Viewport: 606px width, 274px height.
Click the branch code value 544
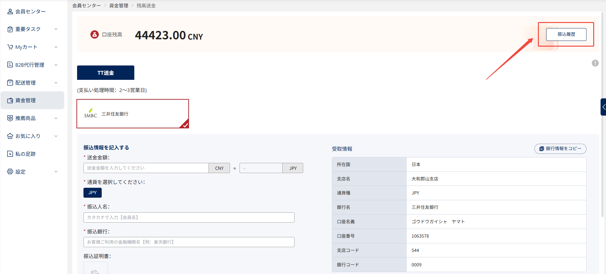415,250
